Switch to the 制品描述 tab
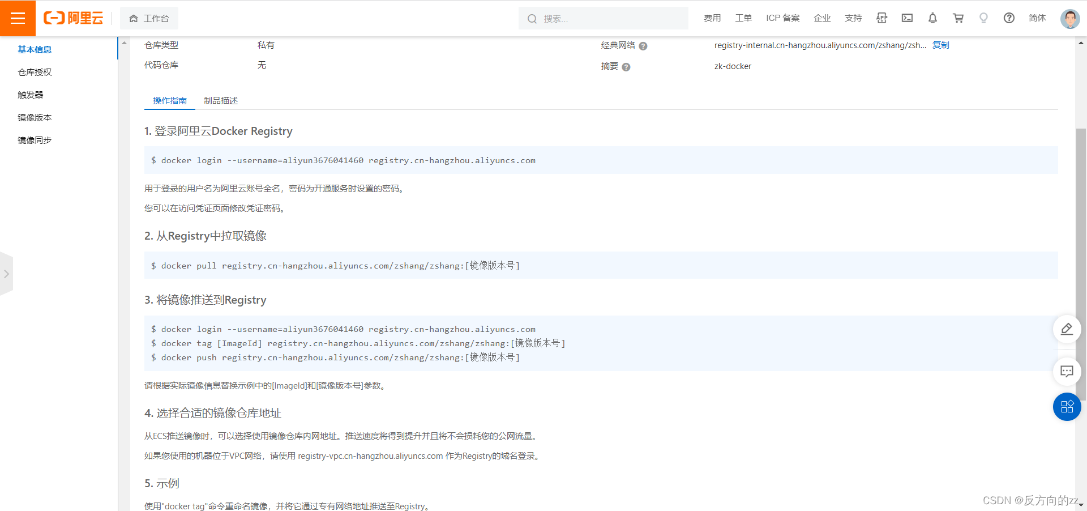 point(221,100)
